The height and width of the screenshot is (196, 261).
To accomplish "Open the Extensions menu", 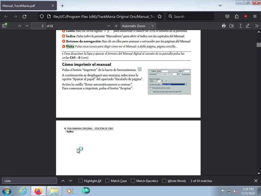I will click(x=237, y=17).
